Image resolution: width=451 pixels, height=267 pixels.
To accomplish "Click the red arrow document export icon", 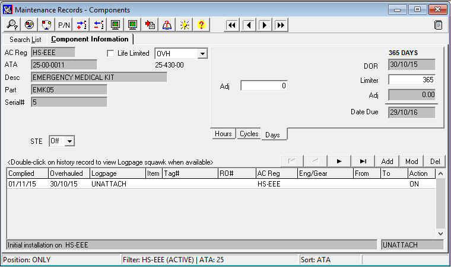I will [x=150, y=25].
